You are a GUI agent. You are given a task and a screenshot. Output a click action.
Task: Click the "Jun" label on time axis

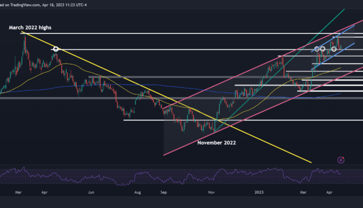pos(91,192)
